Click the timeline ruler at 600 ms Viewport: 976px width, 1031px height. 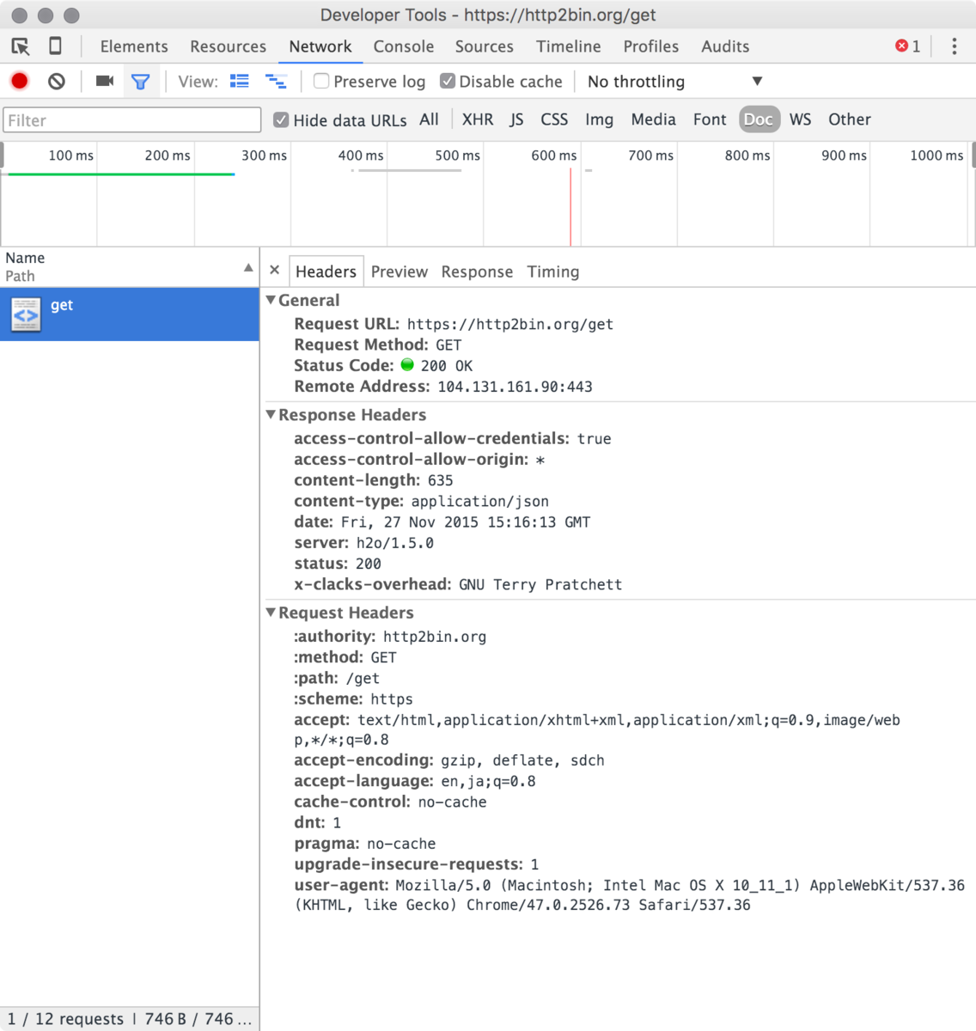552,156
